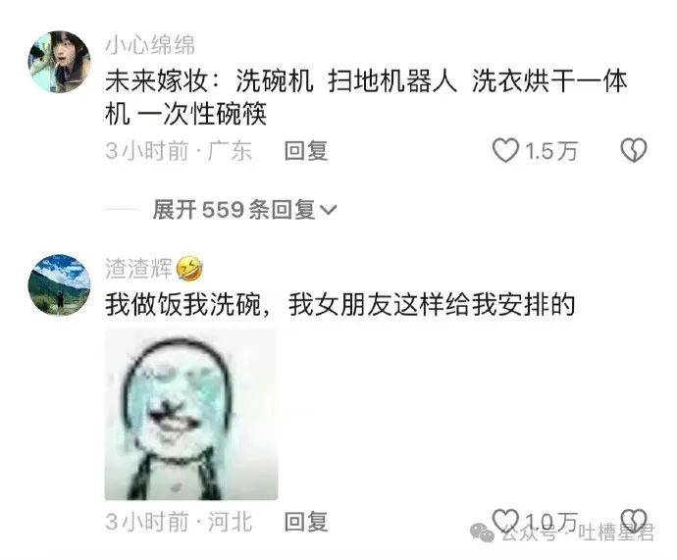Reply to 小心绵绵's comment

click(306, 151)
